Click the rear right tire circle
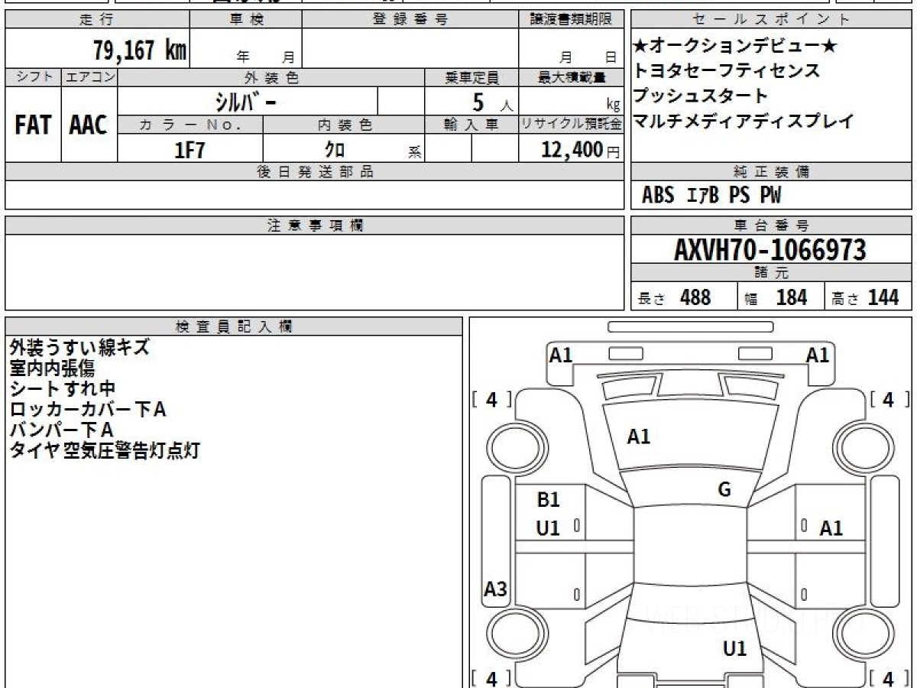 [x=860, y=634]
